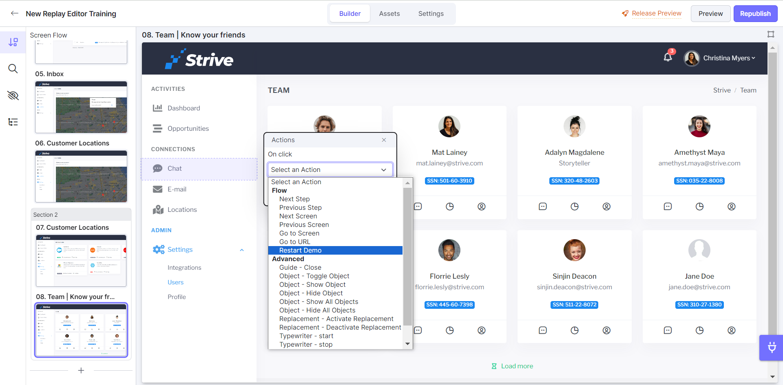
Task: Select the 06. Customer Locations thumbnail
Action: click(x=81, y=176)
